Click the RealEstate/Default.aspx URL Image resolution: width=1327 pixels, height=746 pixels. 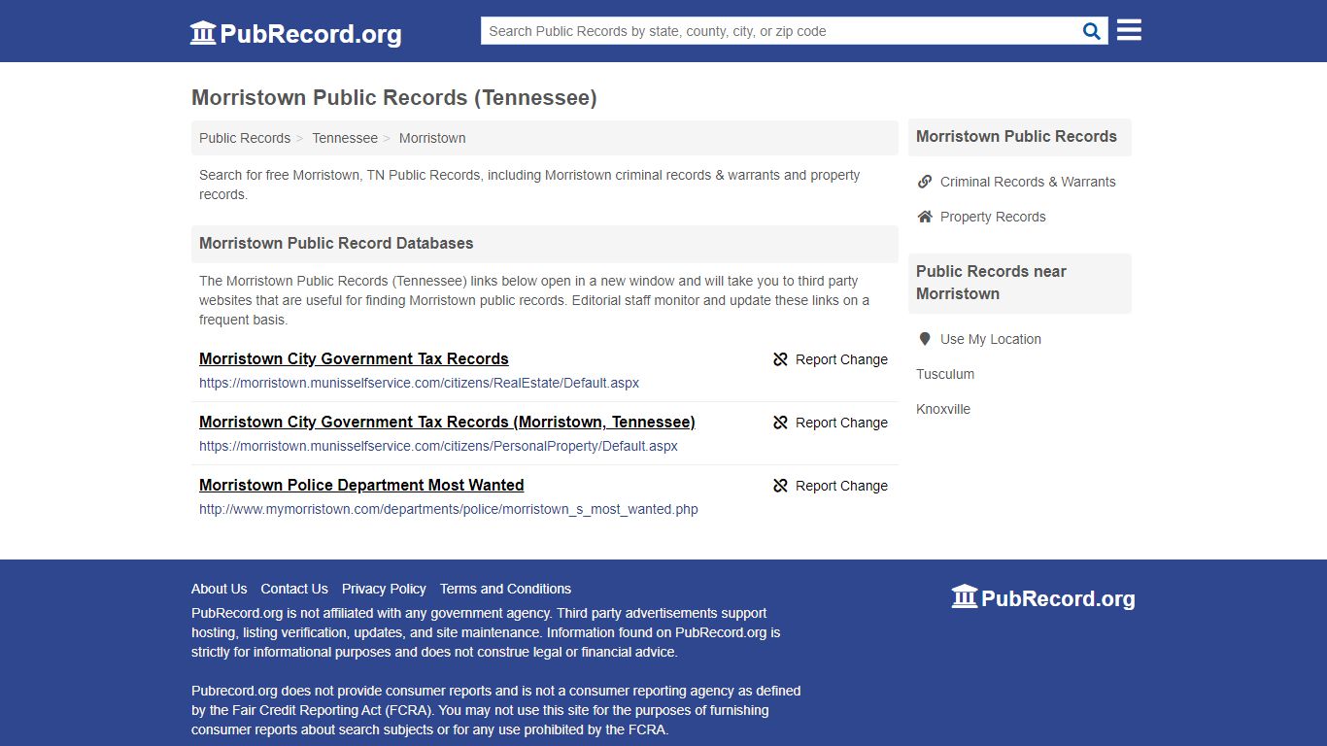[420, 383]
